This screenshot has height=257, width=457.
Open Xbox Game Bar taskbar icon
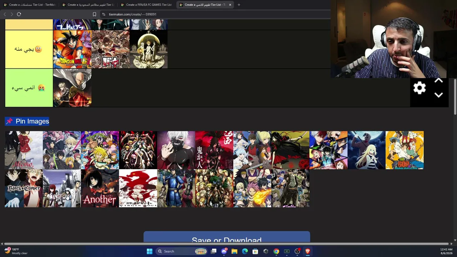[287, 251]
